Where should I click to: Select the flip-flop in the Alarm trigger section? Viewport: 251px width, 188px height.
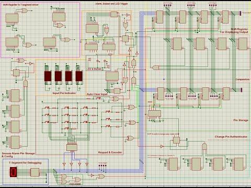[125, 39]
